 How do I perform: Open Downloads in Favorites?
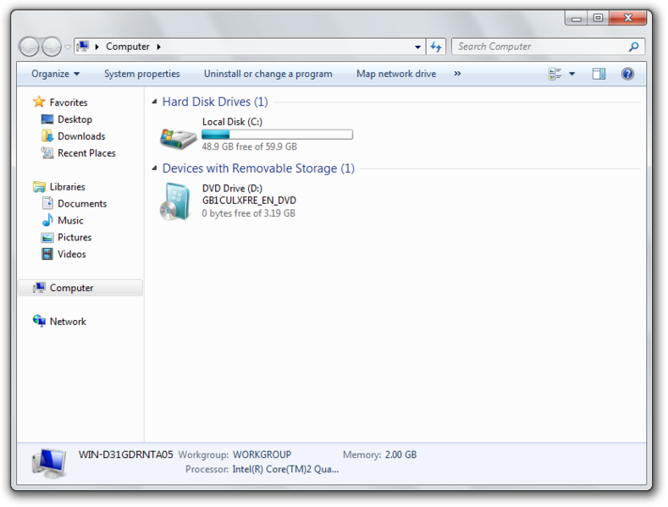click(81, 136)
